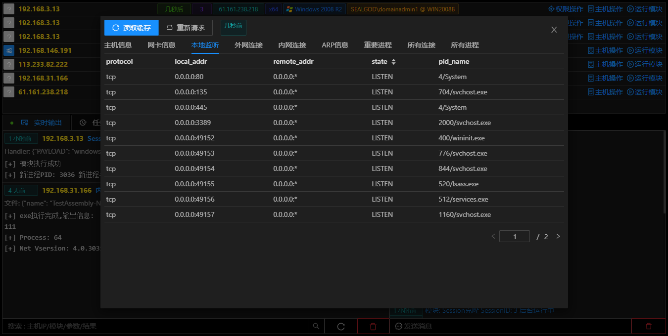
Task: Focus the 搜索 host/module search field
Action: click(155, 326)
